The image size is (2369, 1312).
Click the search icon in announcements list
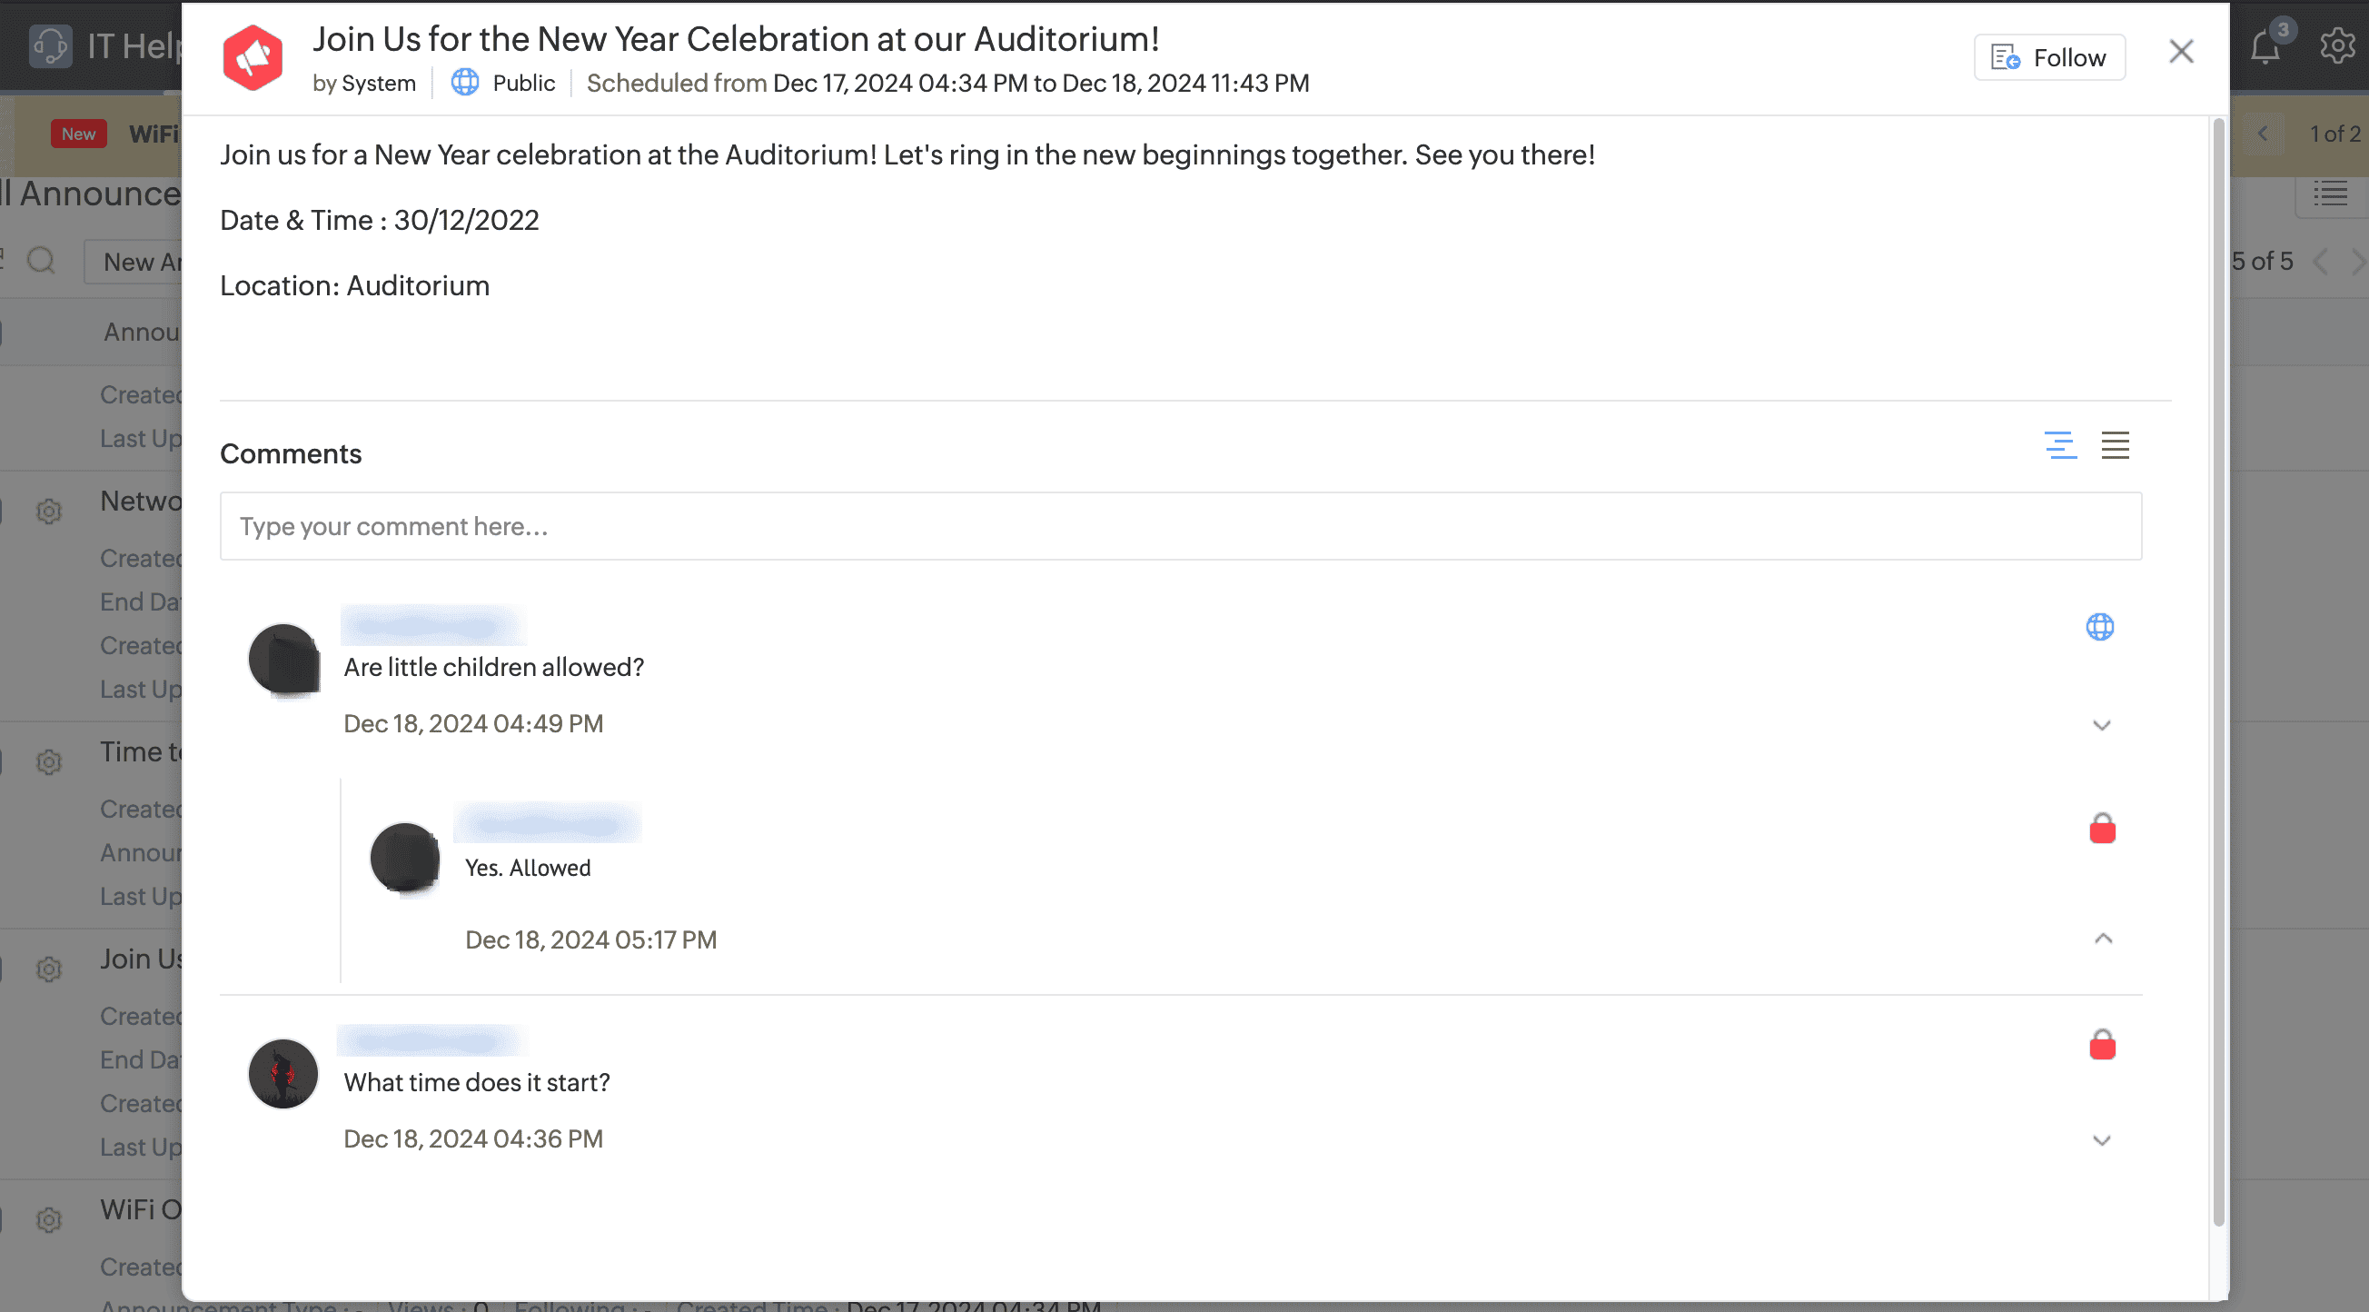click(x=42, y=262)
